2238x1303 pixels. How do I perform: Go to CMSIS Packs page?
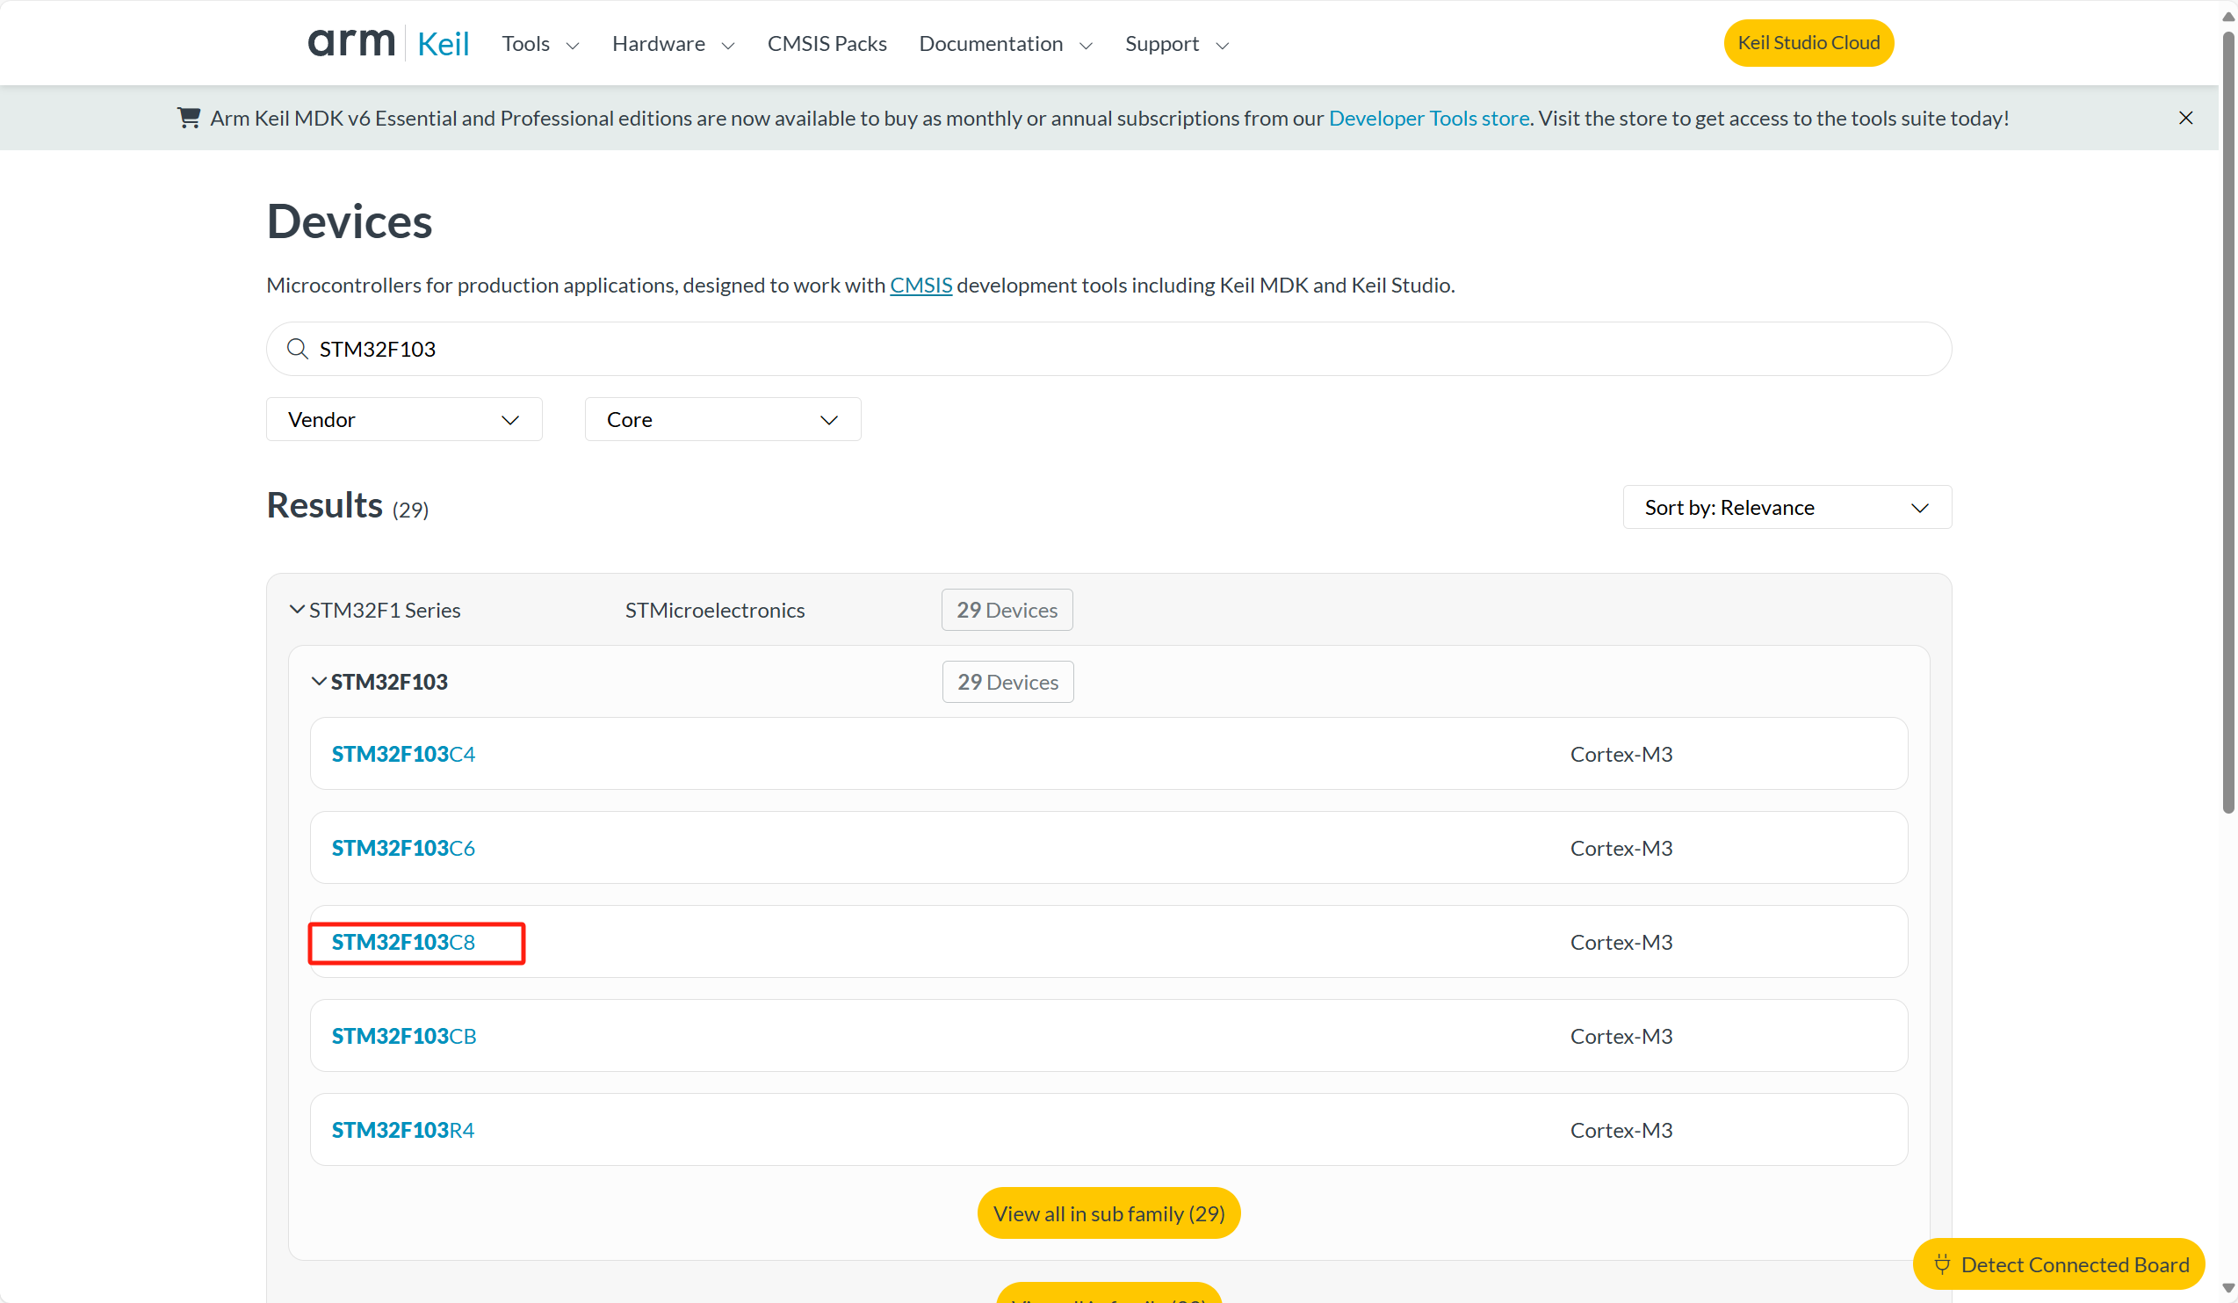(827, 44)
